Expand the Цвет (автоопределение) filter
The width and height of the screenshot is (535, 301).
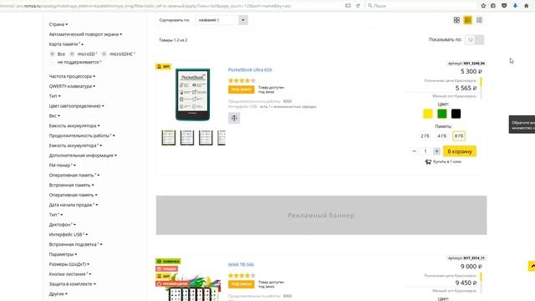76,106
